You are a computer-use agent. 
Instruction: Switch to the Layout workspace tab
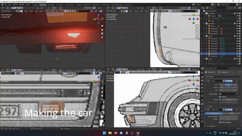[x=35, y=5]
